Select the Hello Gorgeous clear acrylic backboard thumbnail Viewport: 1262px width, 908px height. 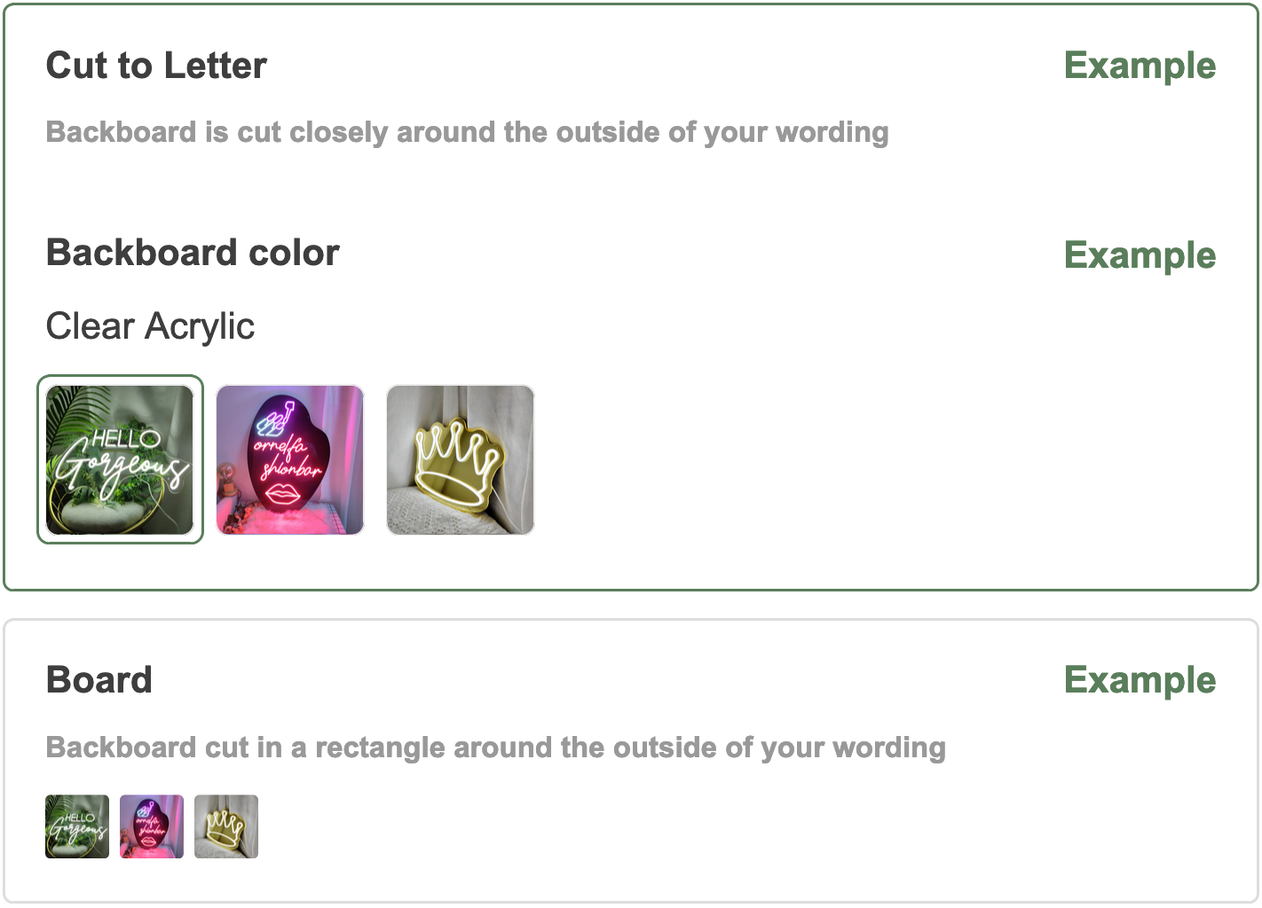pos(120,459)
